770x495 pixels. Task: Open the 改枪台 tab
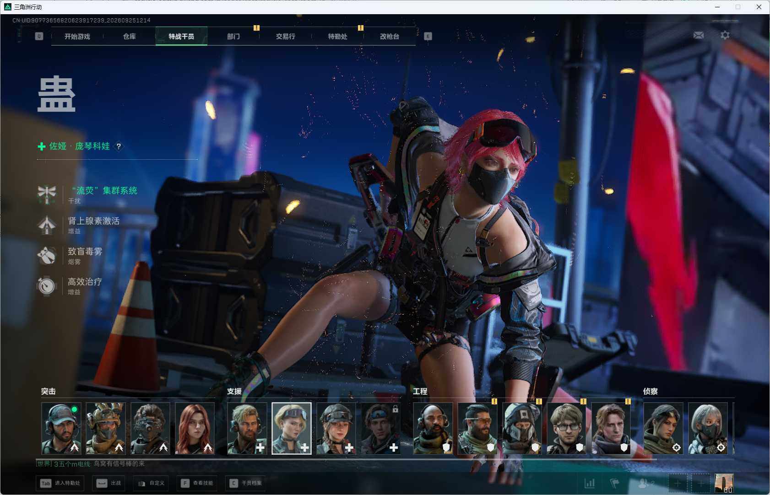(390, 36)
